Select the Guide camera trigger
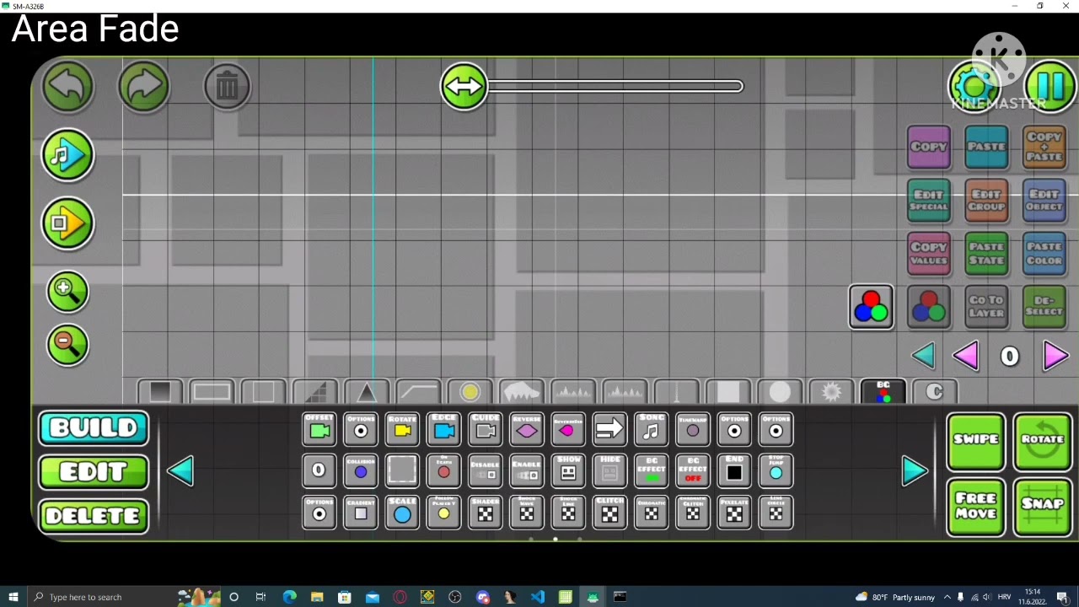The width and height of the screenshot is (1079, 607). [485, 430]
